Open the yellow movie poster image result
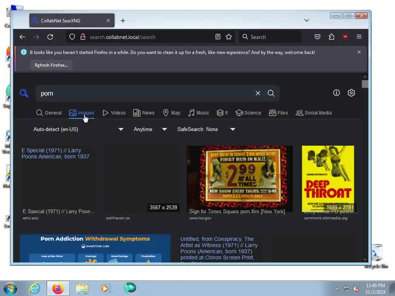395x296 pixels. click(328, 179)
